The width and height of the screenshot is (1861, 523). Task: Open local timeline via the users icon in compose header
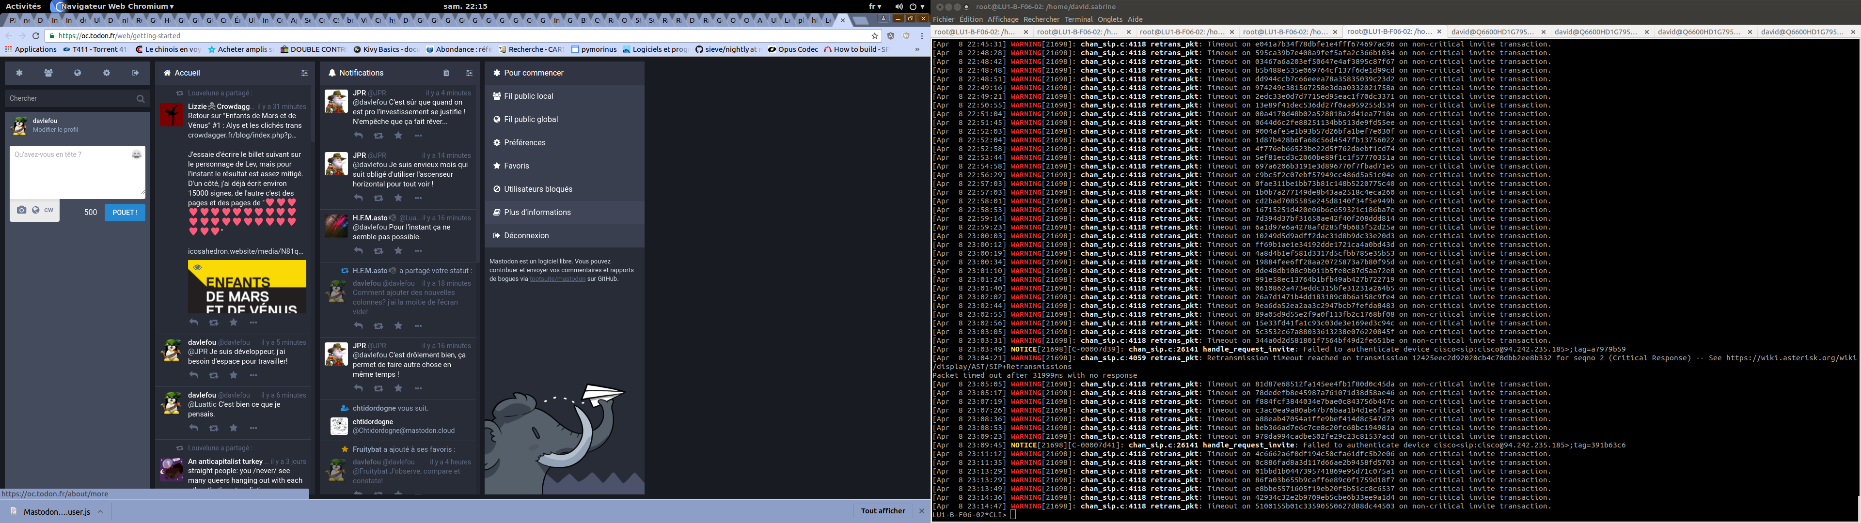pos(48,73)
